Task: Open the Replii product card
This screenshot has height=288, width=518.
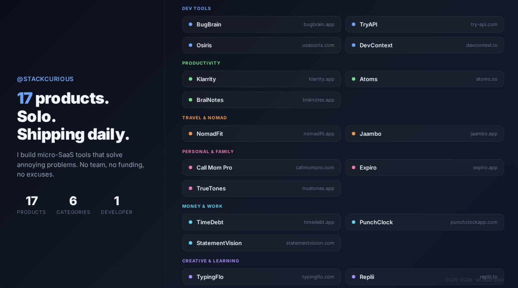Action: (424, 277)
